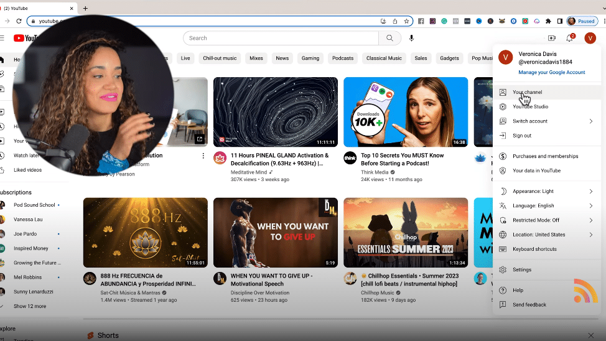This screenshot has width=606, height=341.
Task: Close the YouTube browser tab
Action: pos(72,8)
